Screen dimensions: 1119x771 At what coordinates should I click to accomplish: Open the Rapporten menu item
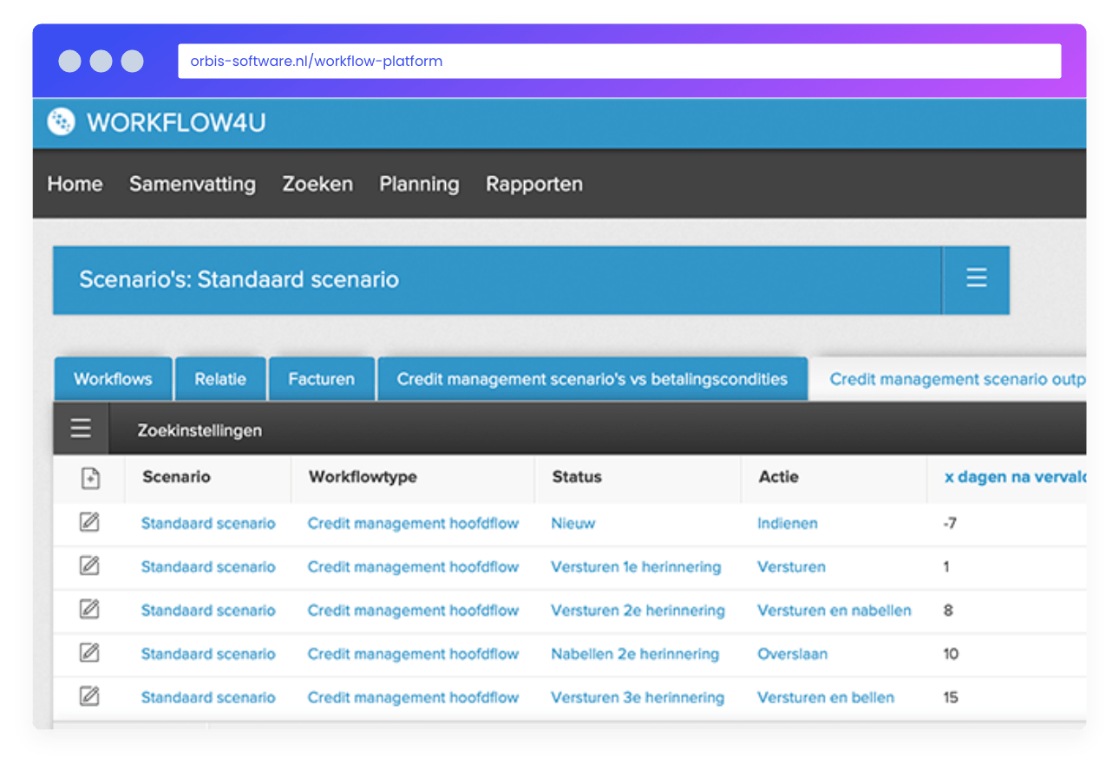pos(534,184)
